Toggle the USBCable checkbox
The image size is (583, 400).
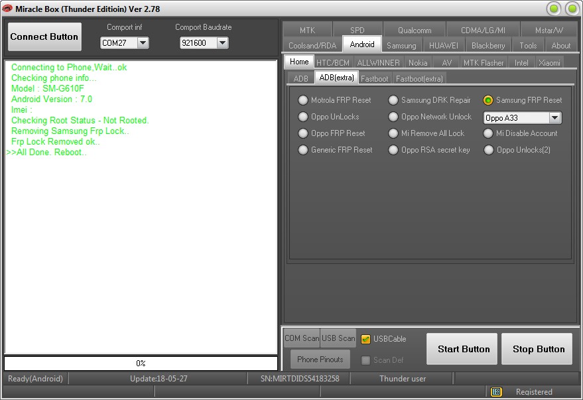(x=365, y=339)
